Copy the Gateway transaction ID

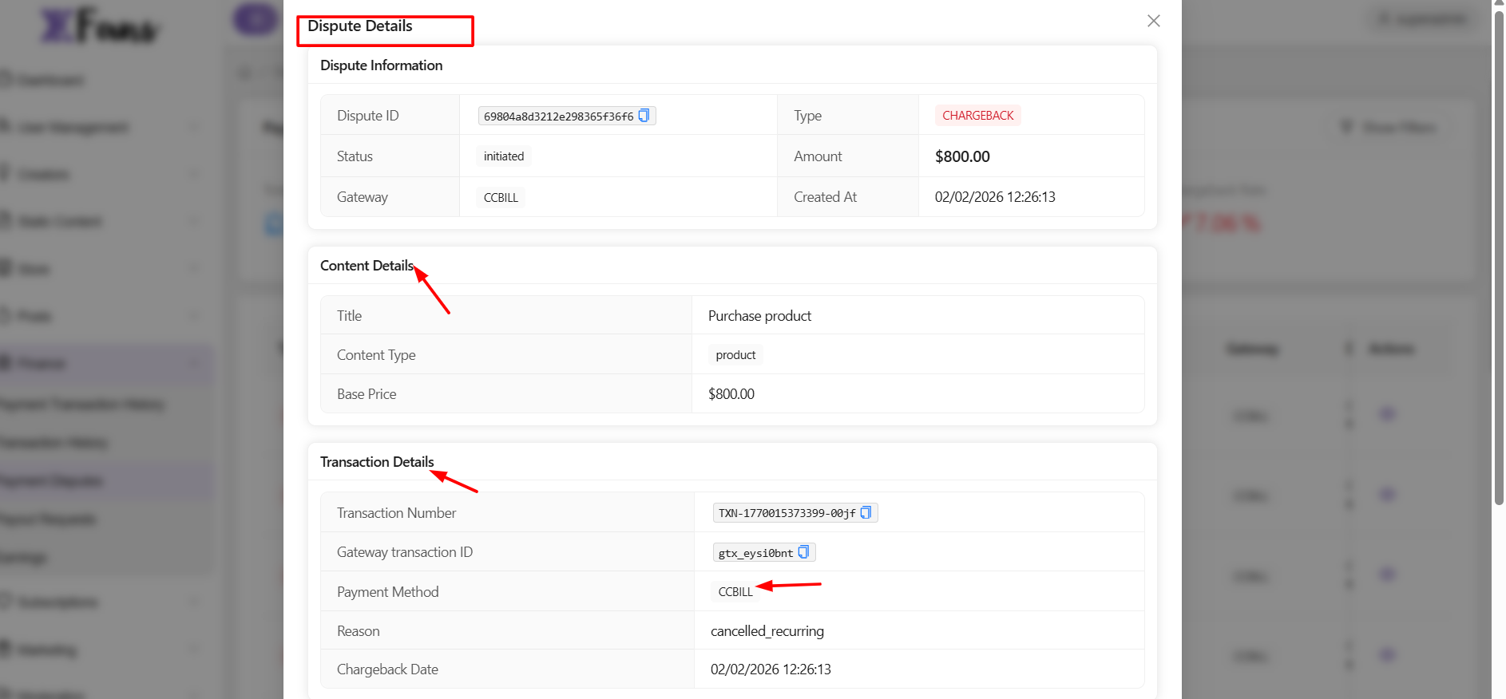(803, 552)
